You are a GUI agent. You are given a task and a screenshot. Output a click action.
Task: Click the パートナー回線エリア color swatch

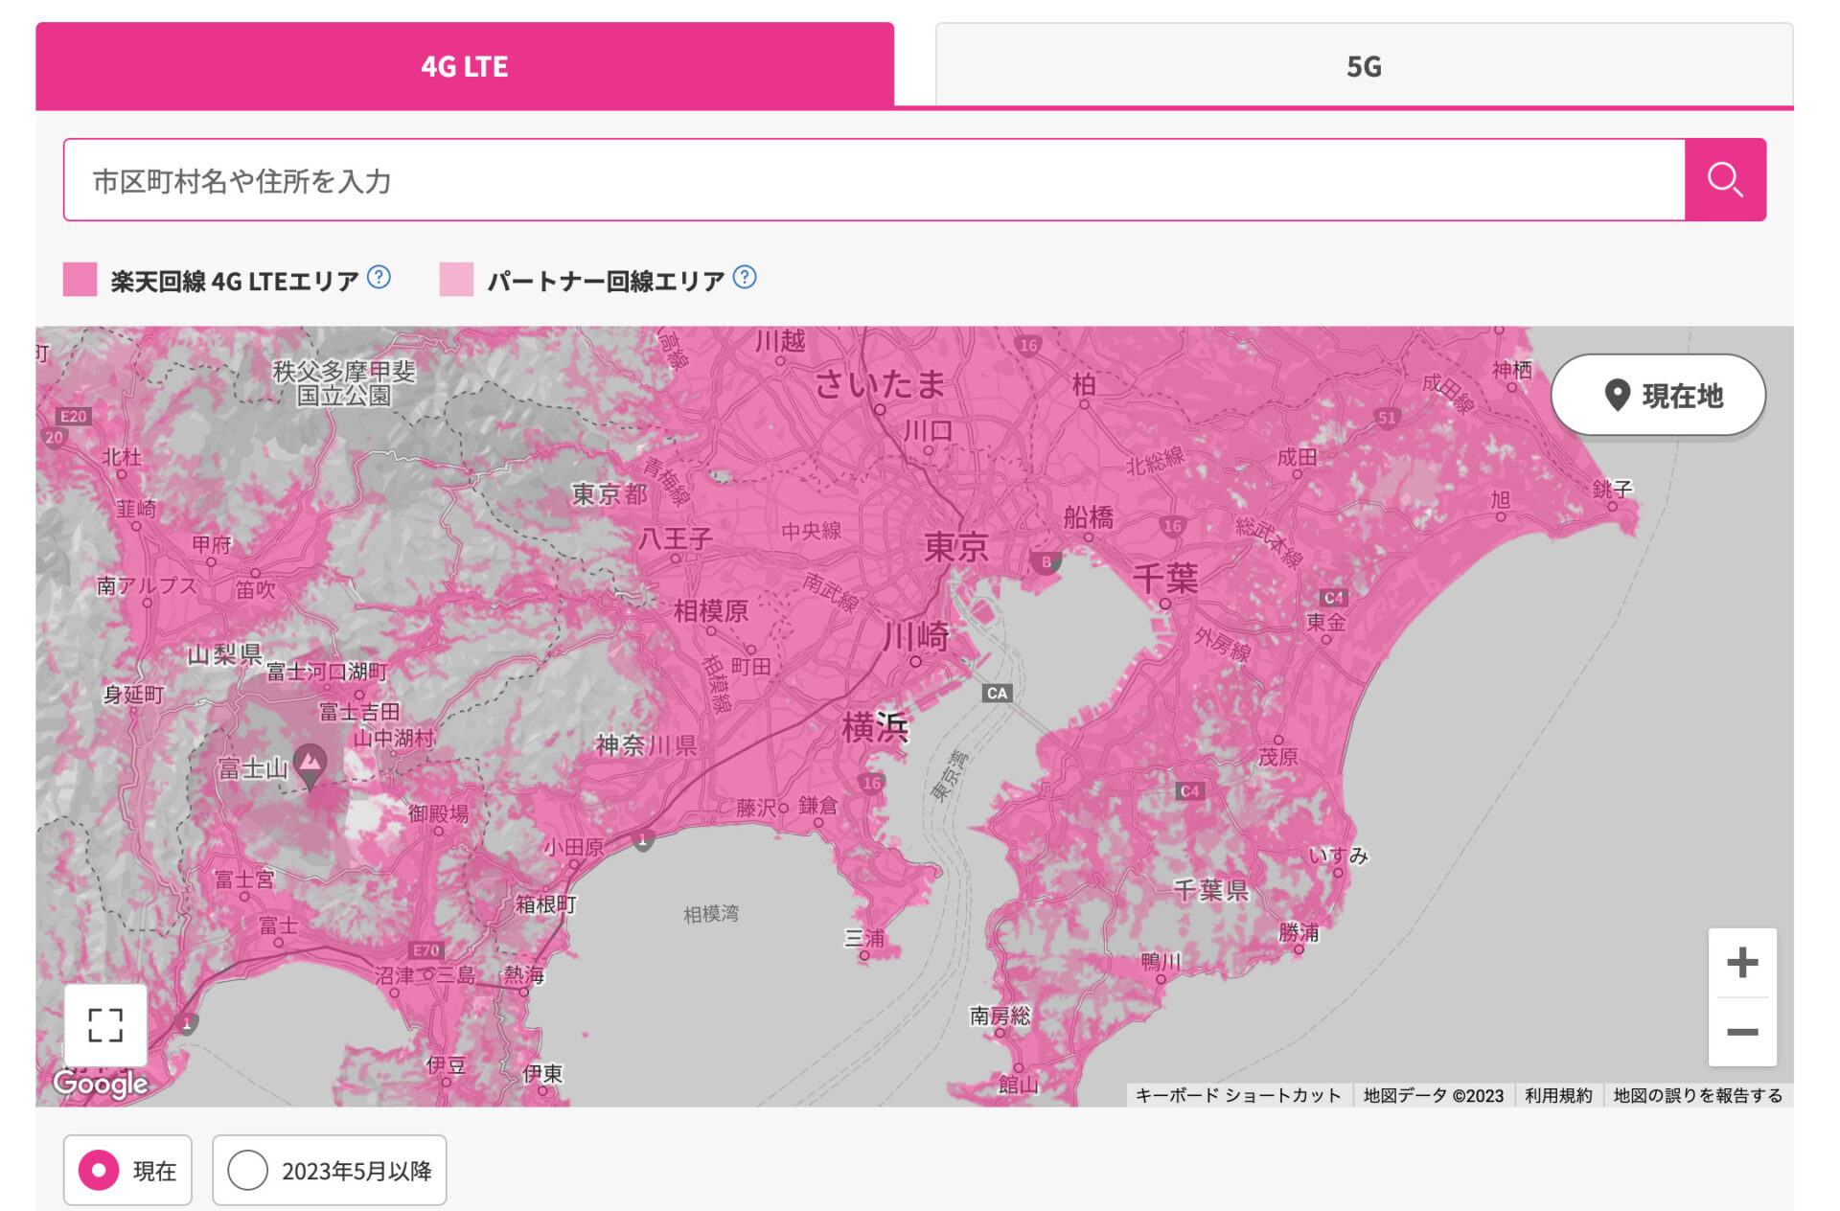point(456,279)
